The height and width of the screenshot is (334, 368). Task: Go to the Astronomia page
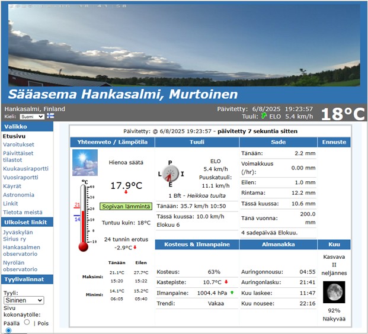click(19, 195)
